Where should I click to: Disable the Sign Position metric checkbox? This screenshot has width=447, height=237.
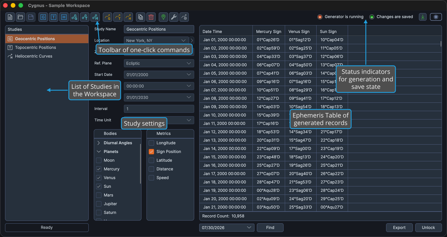(x=151, y=152)
